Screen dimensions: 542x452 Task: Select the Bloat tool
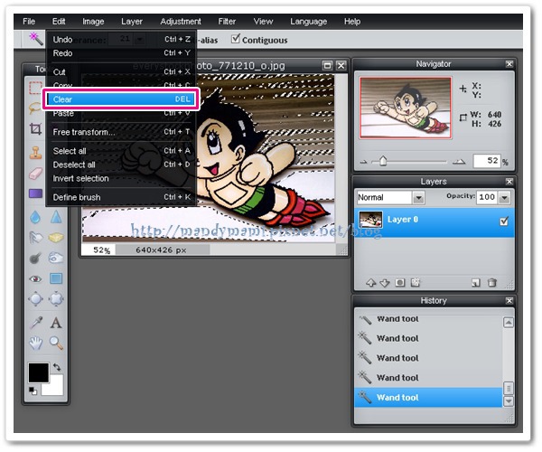(x=35, y=299)
